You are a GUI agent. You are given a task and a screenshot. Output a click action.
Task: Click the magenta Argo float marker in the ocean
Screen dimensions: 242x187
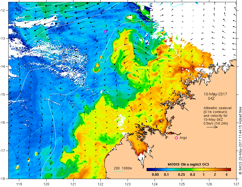point(105,32)
